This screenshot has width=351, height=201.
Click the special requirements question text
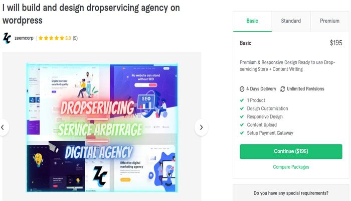pos(291,193)
